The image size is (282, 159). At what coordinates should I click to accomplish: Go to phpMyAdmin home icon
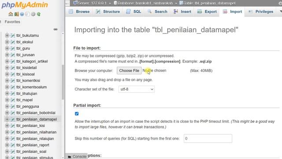(11, 14)
